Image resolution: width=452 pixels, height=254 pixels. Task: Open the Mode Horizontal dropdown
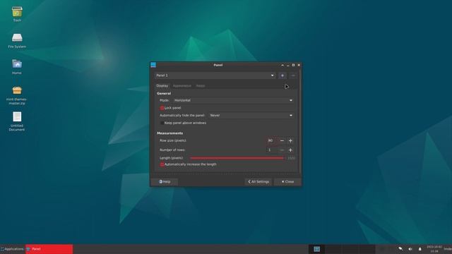233,100
